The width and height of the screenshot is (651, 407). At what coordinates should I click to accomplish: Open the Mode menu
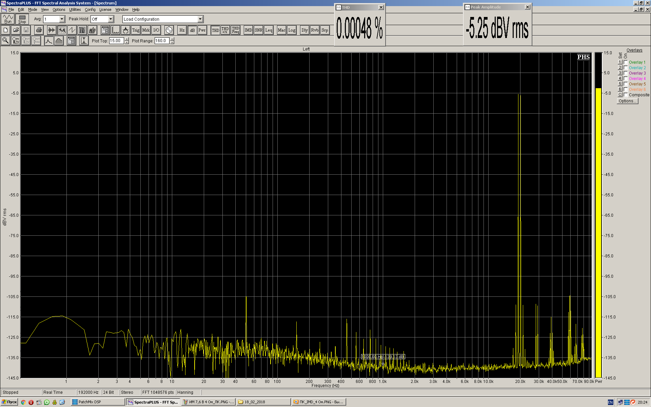(33, 9)
